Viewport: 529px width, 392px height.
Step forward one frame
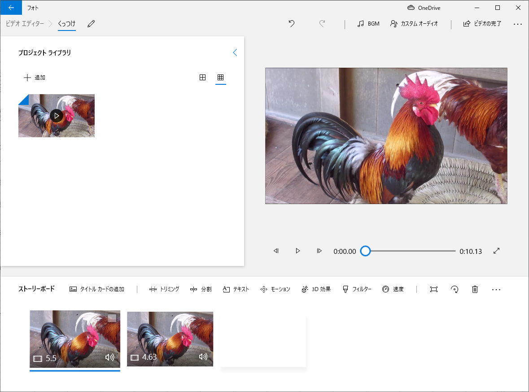coord(319,251)
